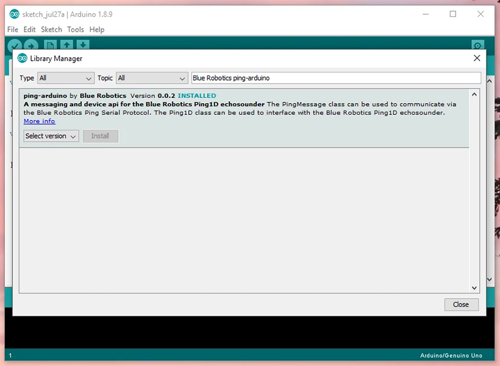Open the Topic filter dropdown
500x366 pixels.
[x=151, y=78]
